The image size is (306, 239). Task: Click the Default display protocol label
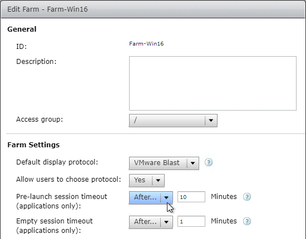tap(57, 162)
